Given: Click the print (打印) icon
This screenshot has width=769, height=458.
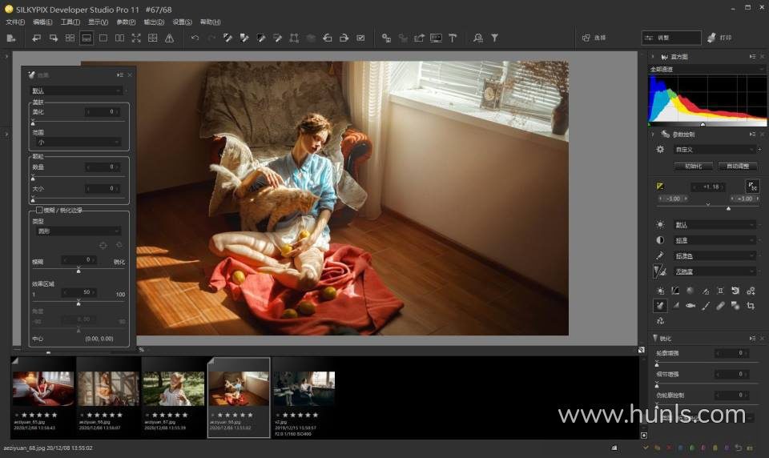Looking at the screenshot, I should click(711, 38).
